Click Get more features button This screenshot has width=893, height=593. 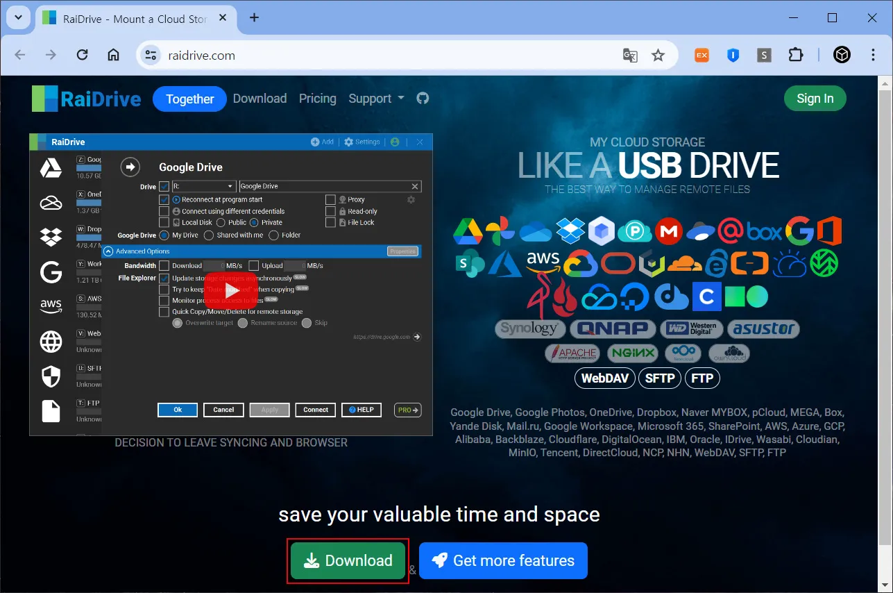(x=503, y=560)
